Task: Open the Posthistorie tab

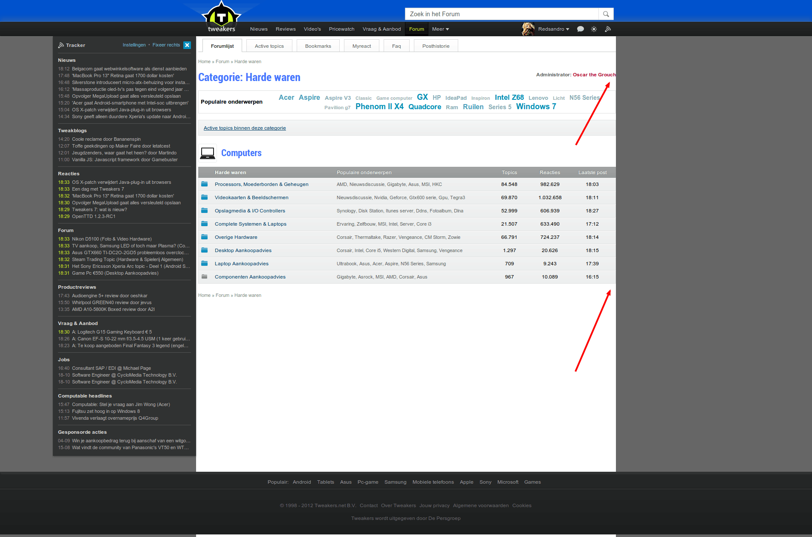Action: point(436,46)
